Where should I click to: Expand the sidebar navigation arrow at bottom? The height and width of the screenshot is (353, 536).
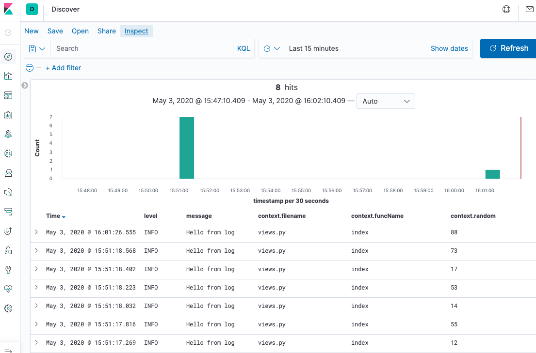[8, 350]
